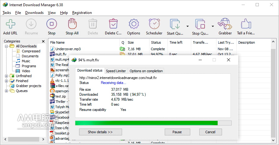Click the Grabber projects icon
The width and height of the screenshot is (279, 145).
12,86
